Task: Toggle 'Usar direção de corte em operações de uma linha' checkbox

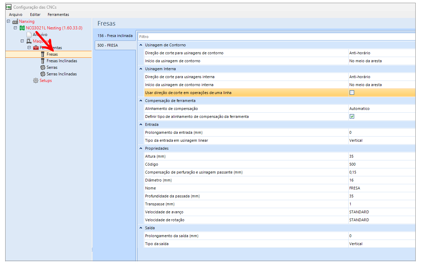Action: tap(352, 93)
